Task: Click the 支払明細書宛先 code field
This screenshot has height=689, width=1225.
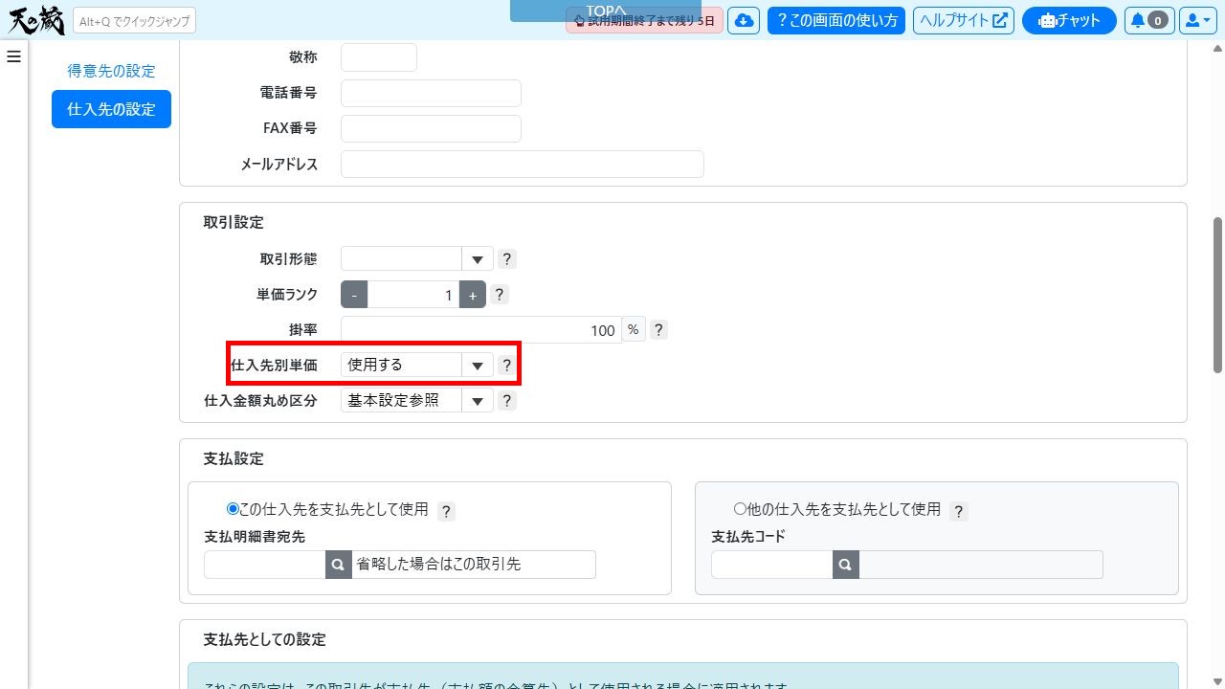Action: [265, 565]
